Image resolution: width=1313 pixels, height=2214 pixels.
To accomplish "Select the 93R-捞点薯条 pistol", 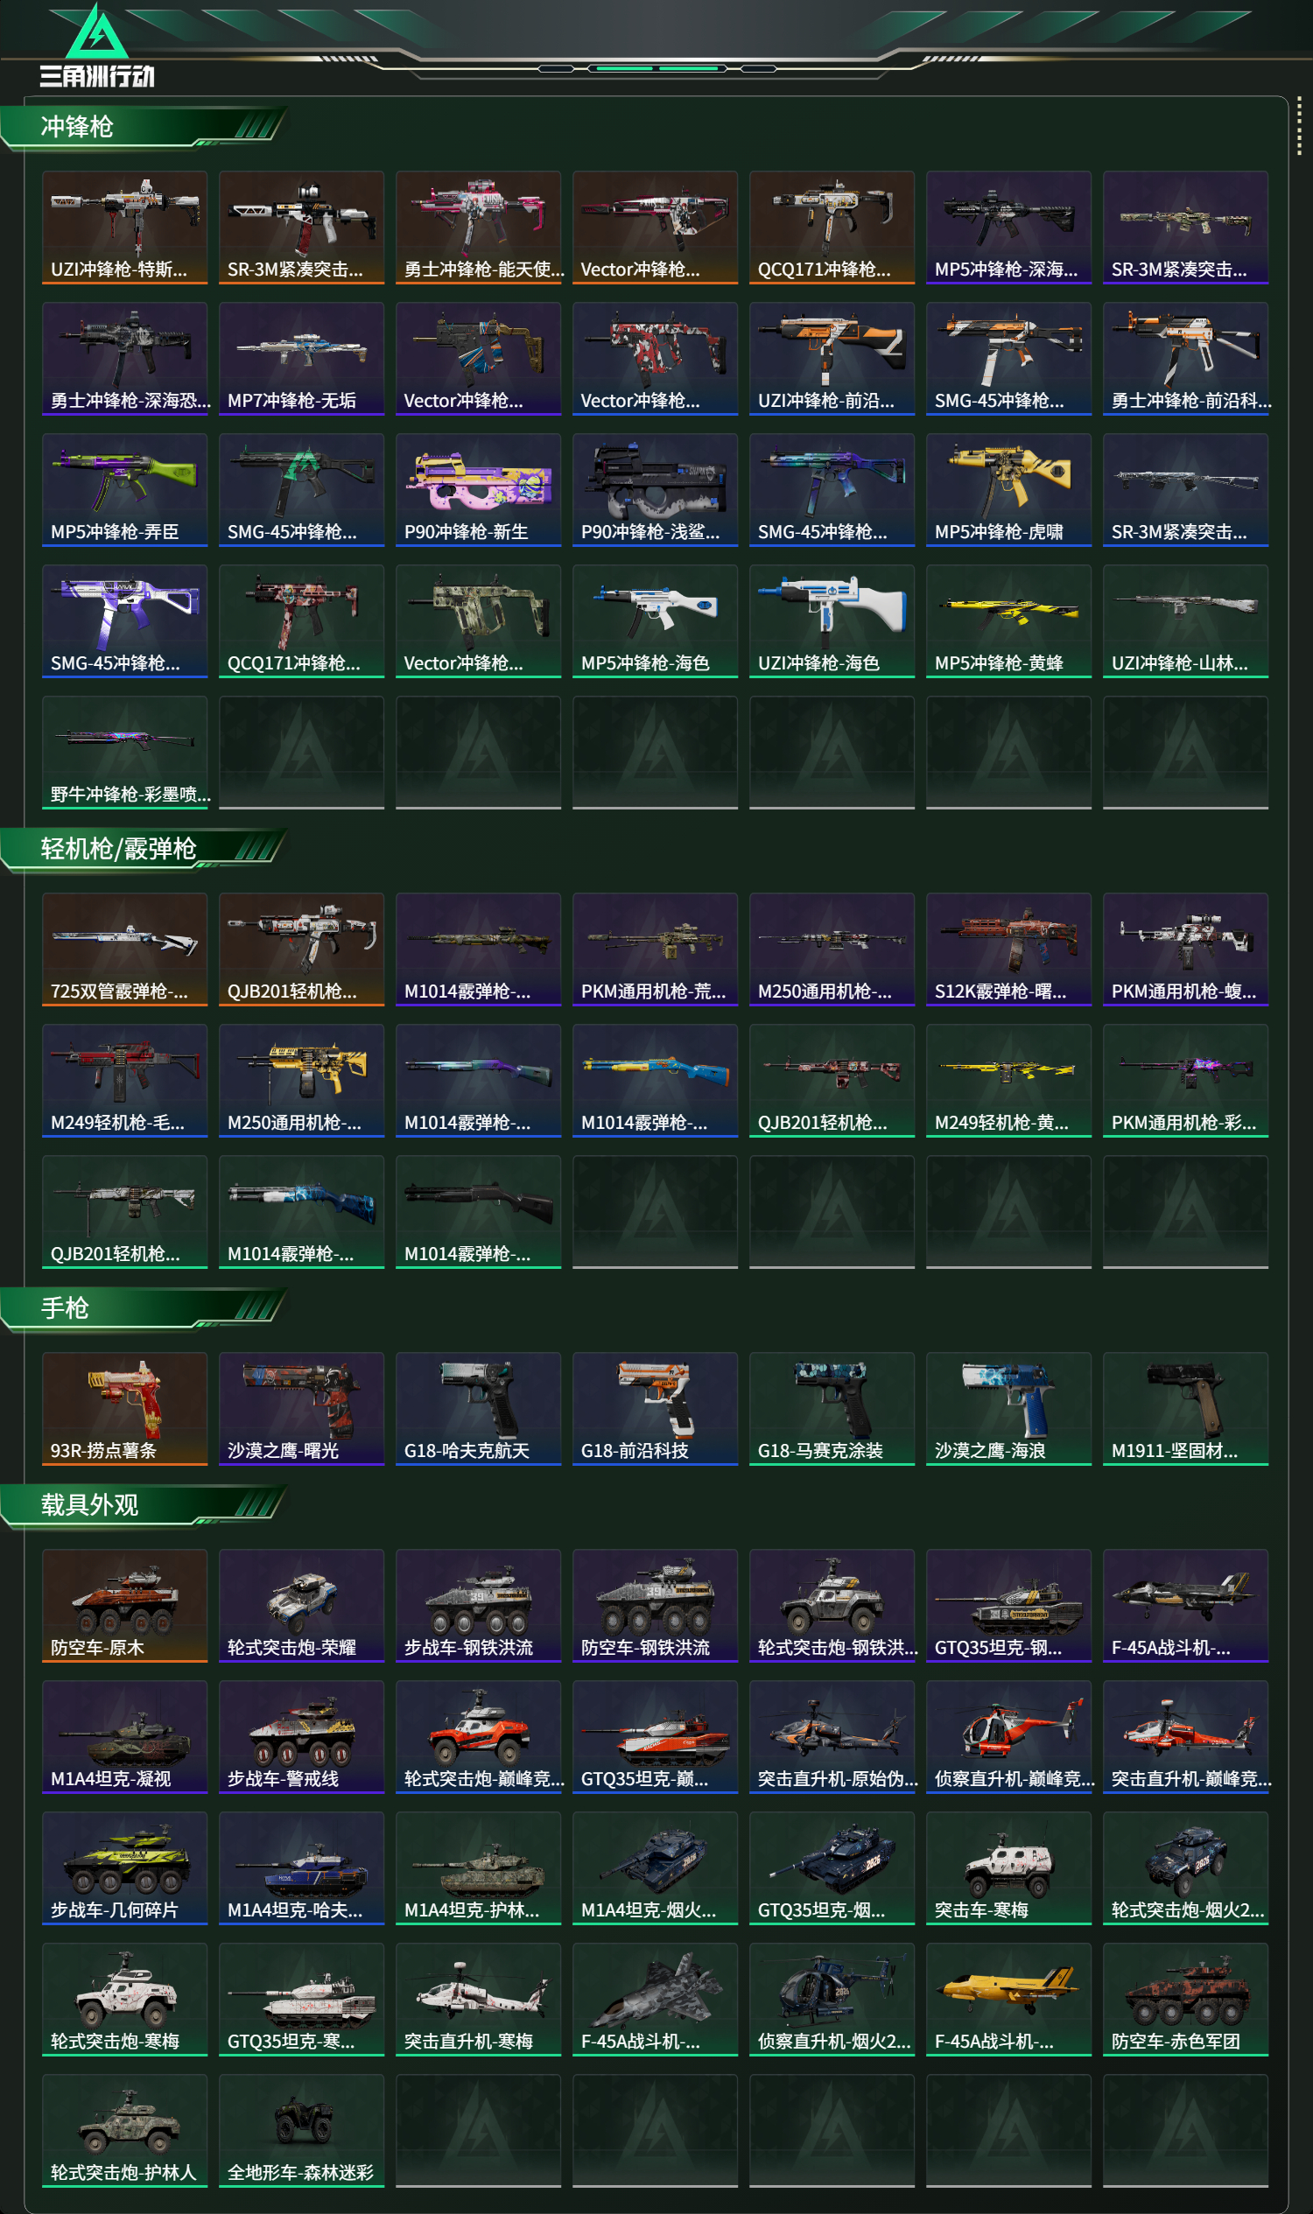I will [125, 1409].
